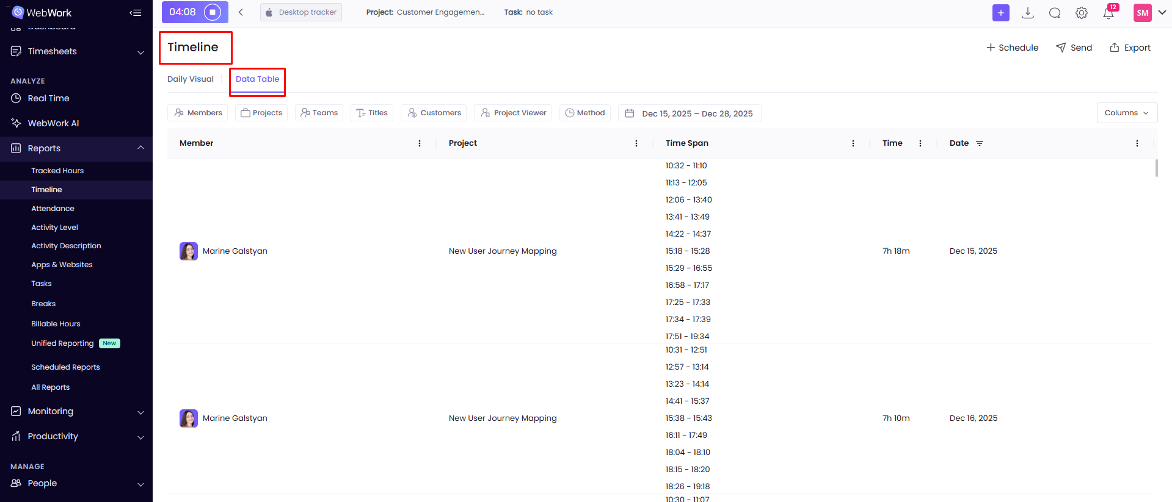Open Member column options menu
1172x502 pixels.
click(x=420, y=143)
